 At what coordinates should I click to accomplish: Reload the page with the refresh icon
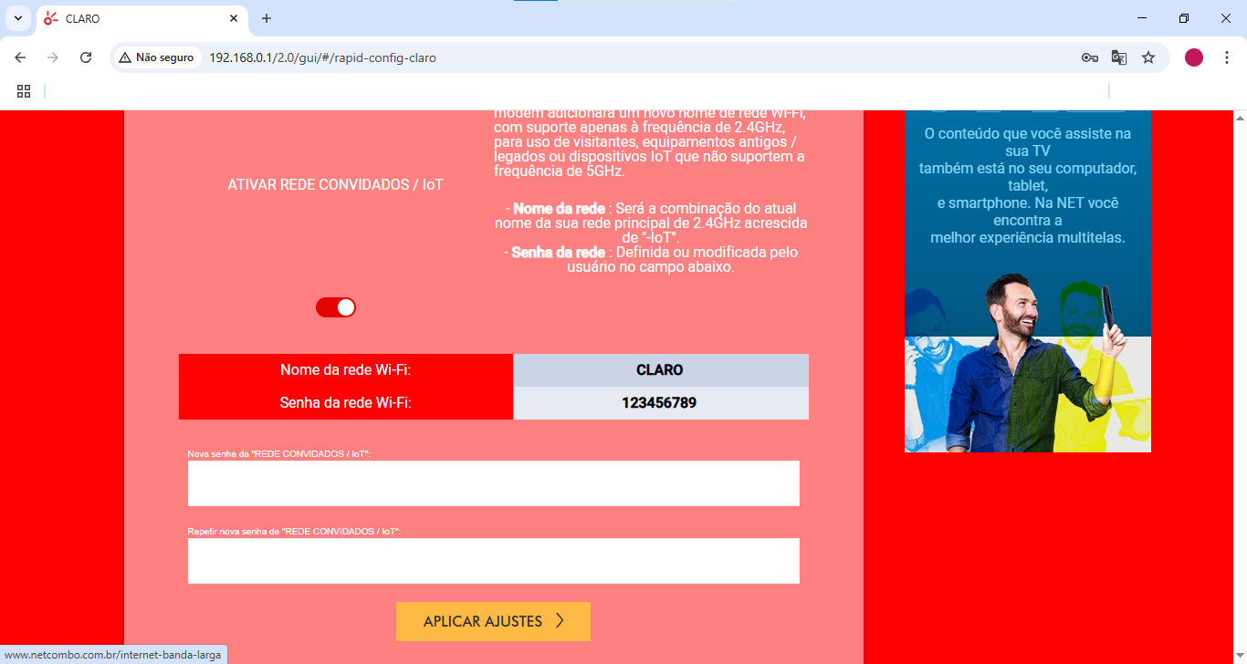(86, 57)
